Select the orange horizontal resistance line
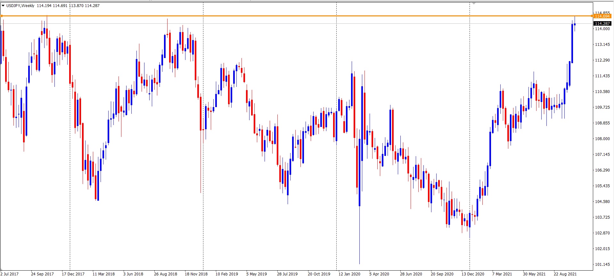This screenshot has height=278, width=614. click(296, 16)
